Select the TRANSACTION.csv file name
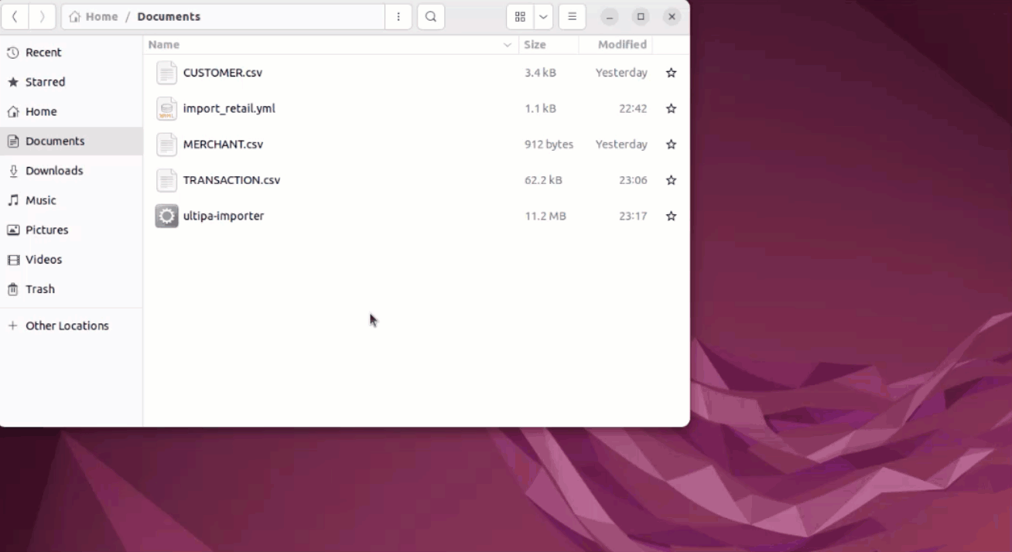This screenshot has width=1012, height=552. pyautogui.click(x=231, y=180)
